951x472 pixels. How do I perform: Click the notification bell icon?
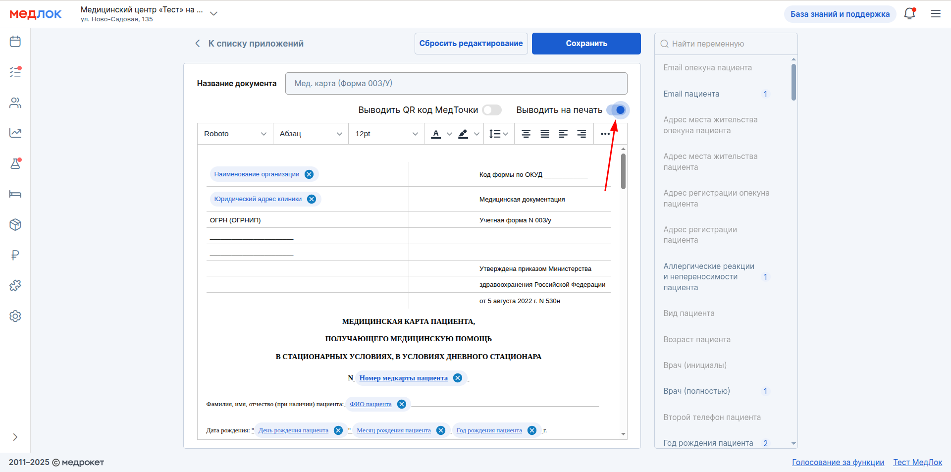click(x=909, y=14)
